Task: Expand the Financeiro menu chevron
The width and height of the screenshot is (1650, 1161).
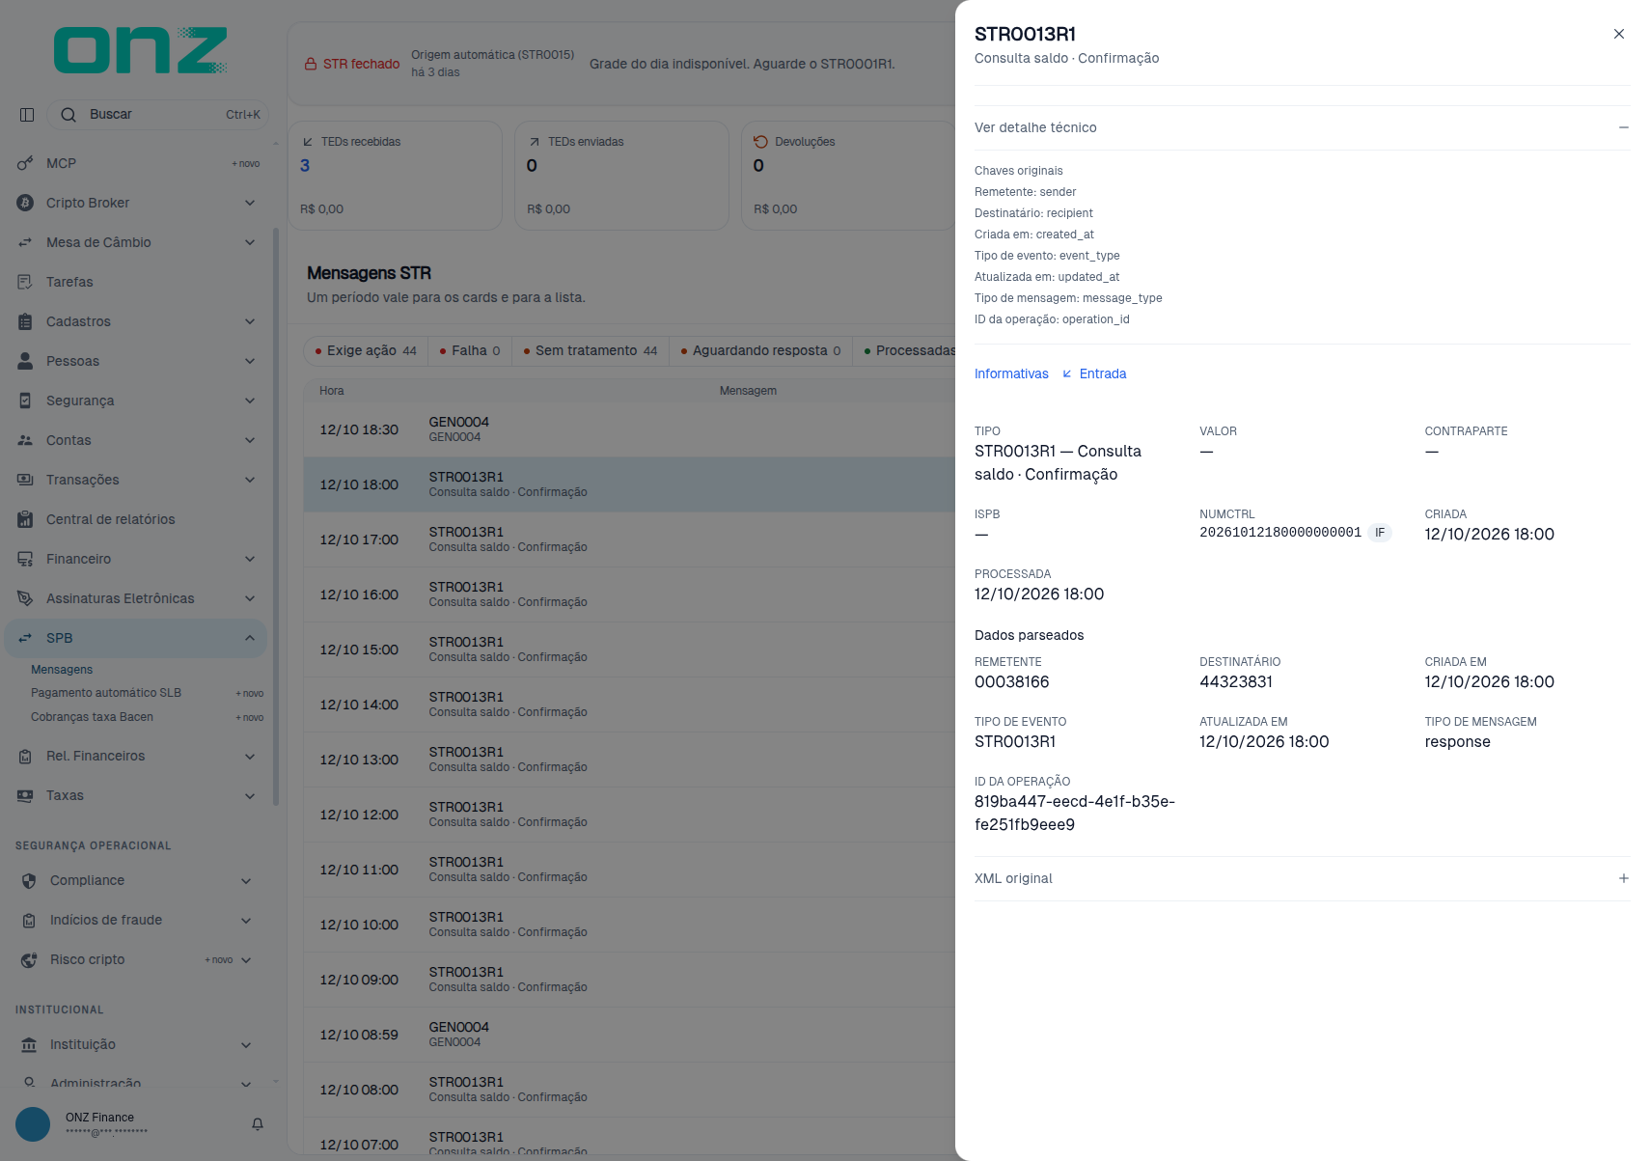Action: (x=250, y=560)
